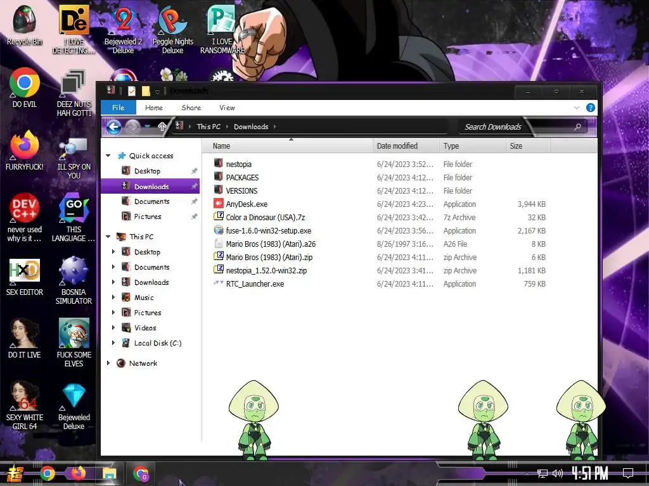
Task: Open Chrome from the taskbar
Action: pyautogui.click(x=48, y=473)
